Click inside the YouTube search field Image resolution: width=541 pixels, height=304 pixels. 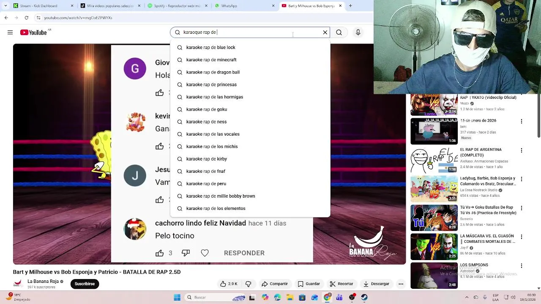pos(249,33)
